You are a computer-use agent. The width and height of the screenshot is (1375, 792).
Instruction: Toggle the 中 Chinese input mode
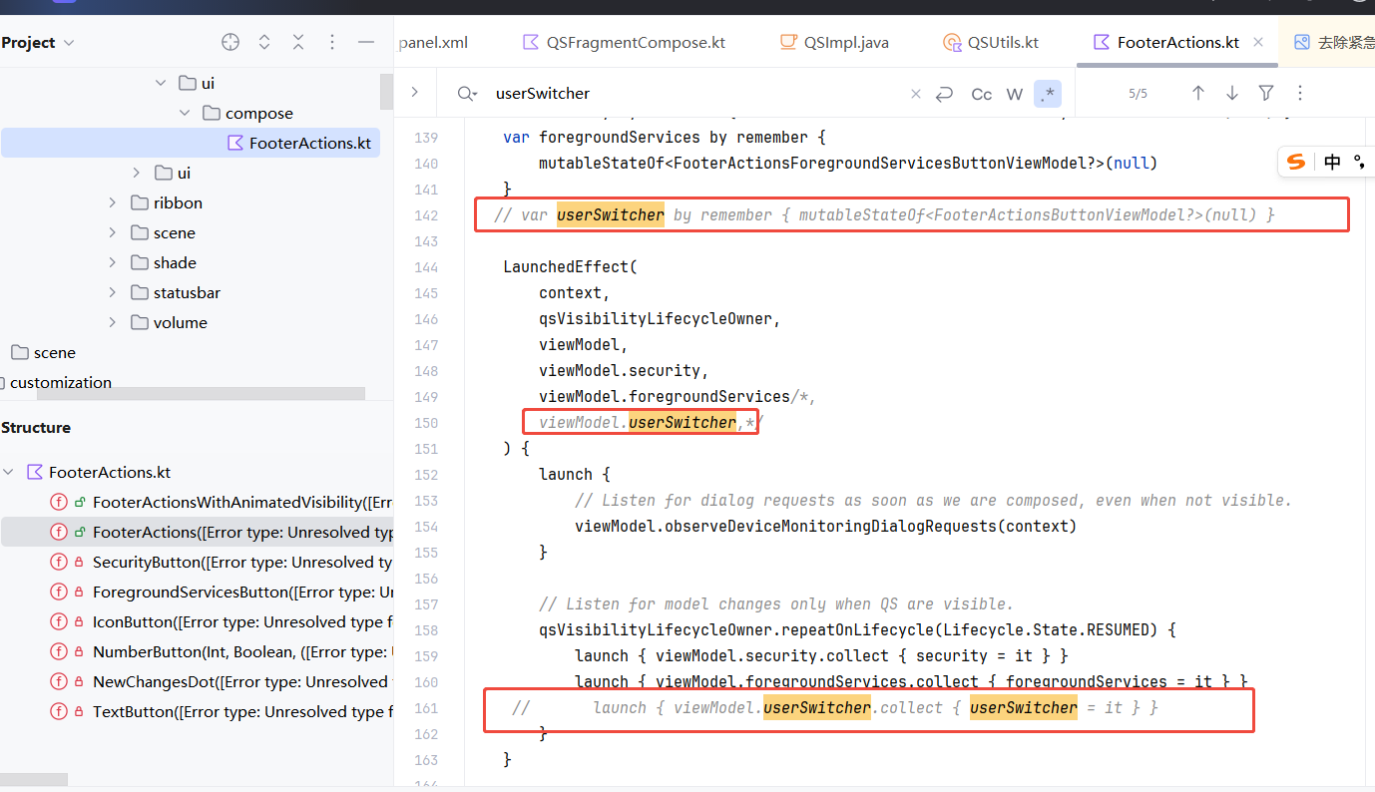pos(1333,162)
